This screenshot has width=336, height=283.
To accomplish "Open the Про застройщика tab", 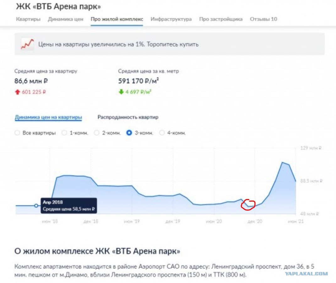I will coord(221,19).
